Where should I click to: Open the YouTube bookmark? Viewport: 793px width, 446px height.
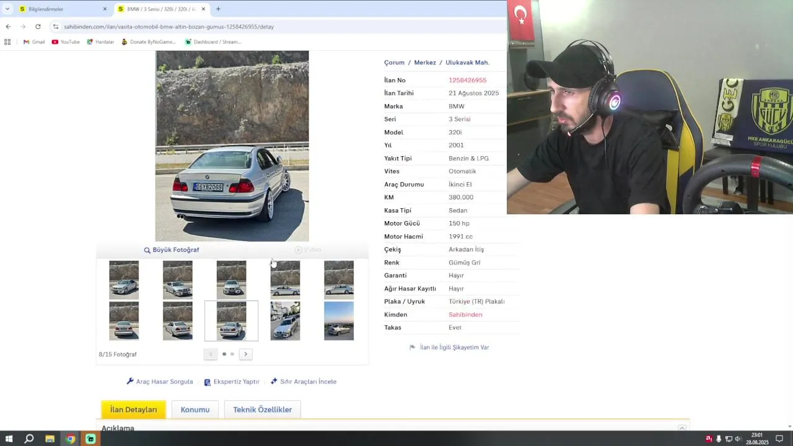[x=66, y=42]
